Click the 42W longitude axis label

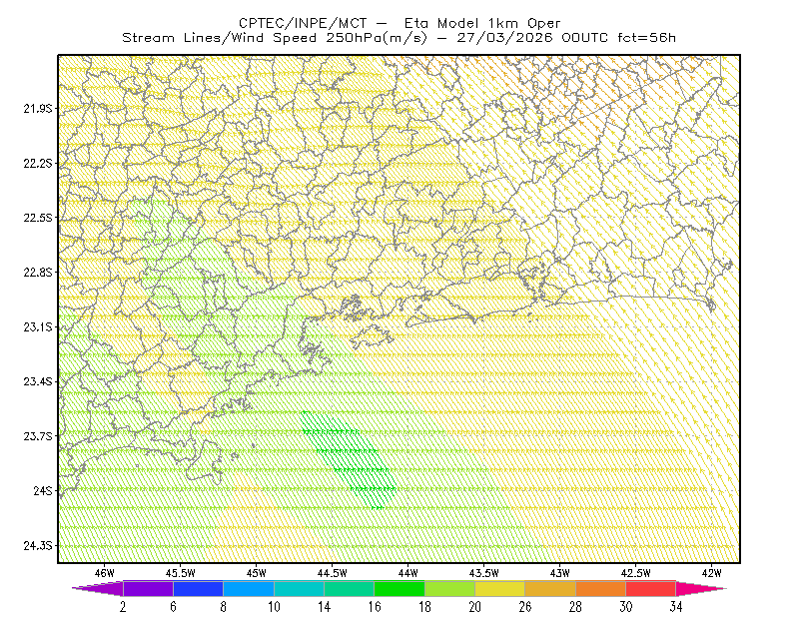(711, 573)
